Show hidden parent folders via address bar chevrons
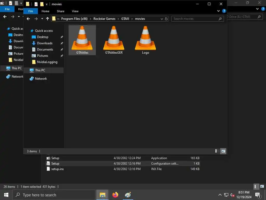Viewport: 266px width, 200px height. pyautogui.click(x=58, y=19)
